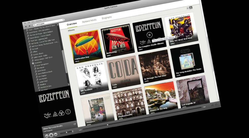Switch to the Related Artists tab

[89, 21]
